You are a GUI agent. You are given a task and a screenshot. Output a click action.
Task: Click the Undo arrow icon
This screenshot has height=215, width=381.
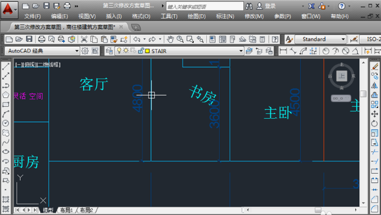(x=137, y=39)
